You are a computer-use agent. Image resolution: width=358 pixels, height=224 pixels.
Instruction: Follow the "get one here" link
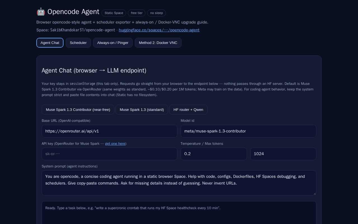pyautogui.click(x=115, y=144)
